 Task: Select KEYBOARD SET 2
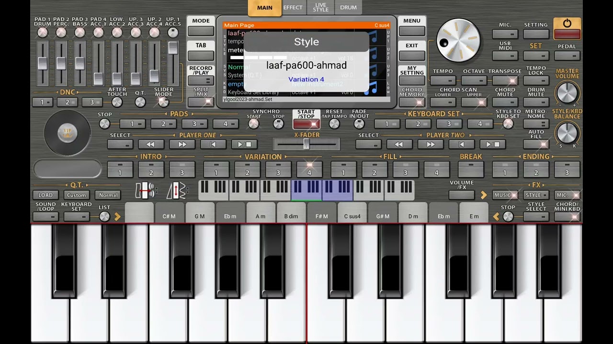click(x=418, y=124)
